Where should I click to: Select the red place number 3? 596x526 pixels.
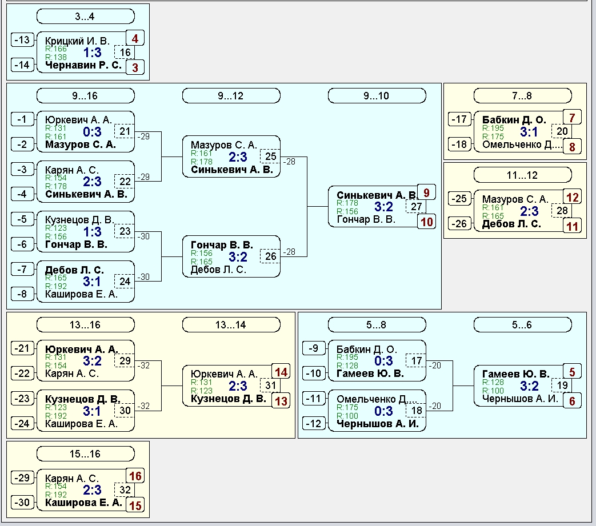tap(135, 67)
